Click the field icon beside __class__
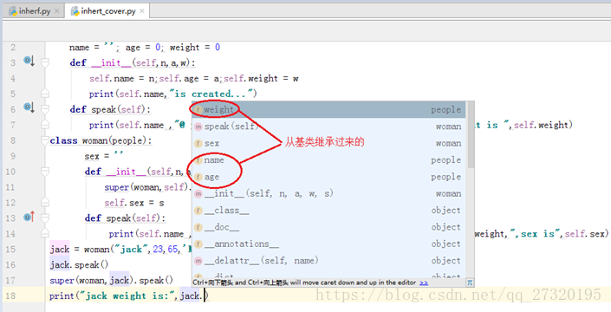The image size is (611, 312). [x=198, y=211]
